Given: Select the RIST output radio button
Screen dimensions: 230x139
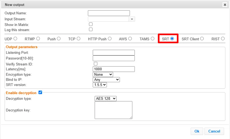Looking at the screenshot, I should click(223, 39).
